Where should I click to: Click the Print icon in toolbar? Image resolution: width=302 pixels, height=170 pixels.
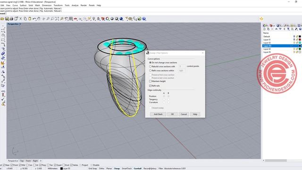pyautogui.click(x=11, y=19)
